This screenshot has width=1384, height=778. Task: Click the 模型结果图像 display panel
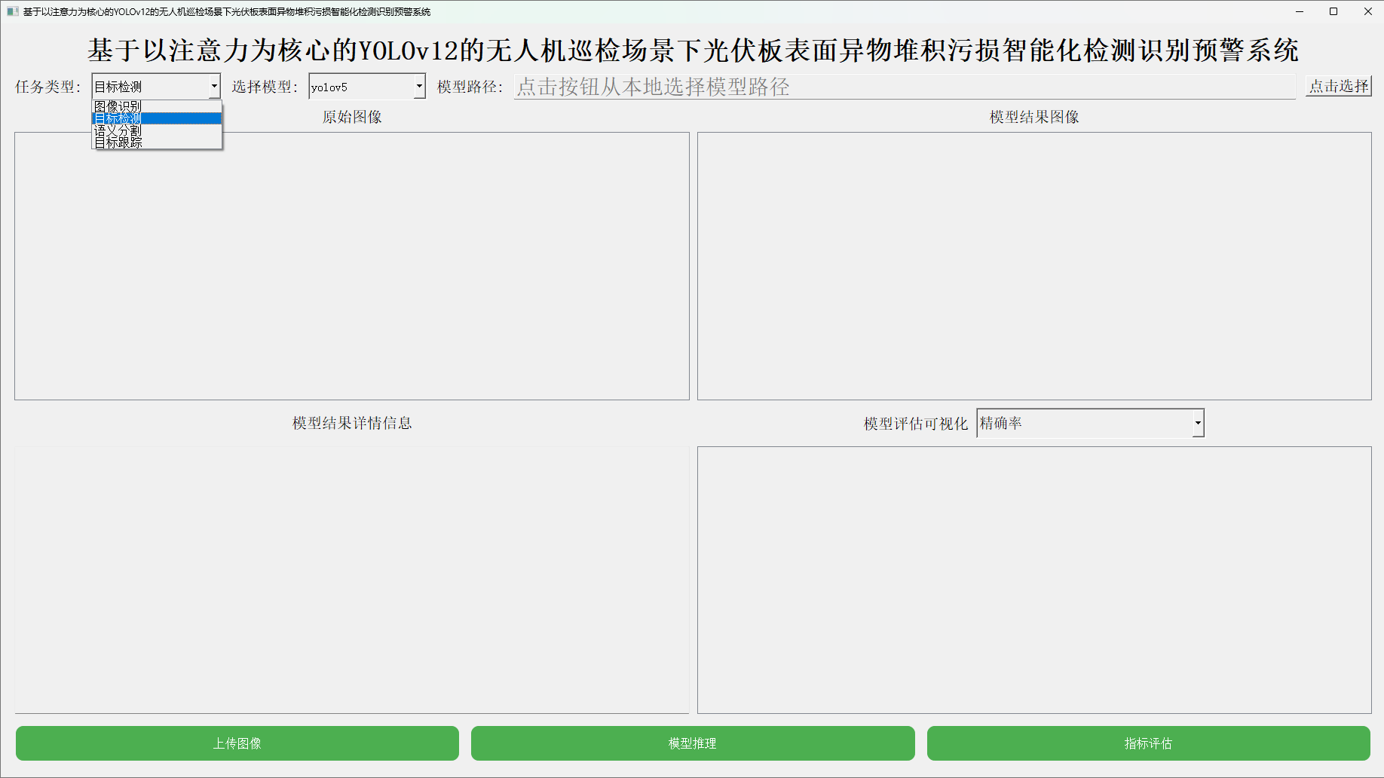(1034, 266)
